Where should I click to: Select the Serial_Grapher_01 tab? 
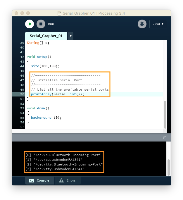46,36
